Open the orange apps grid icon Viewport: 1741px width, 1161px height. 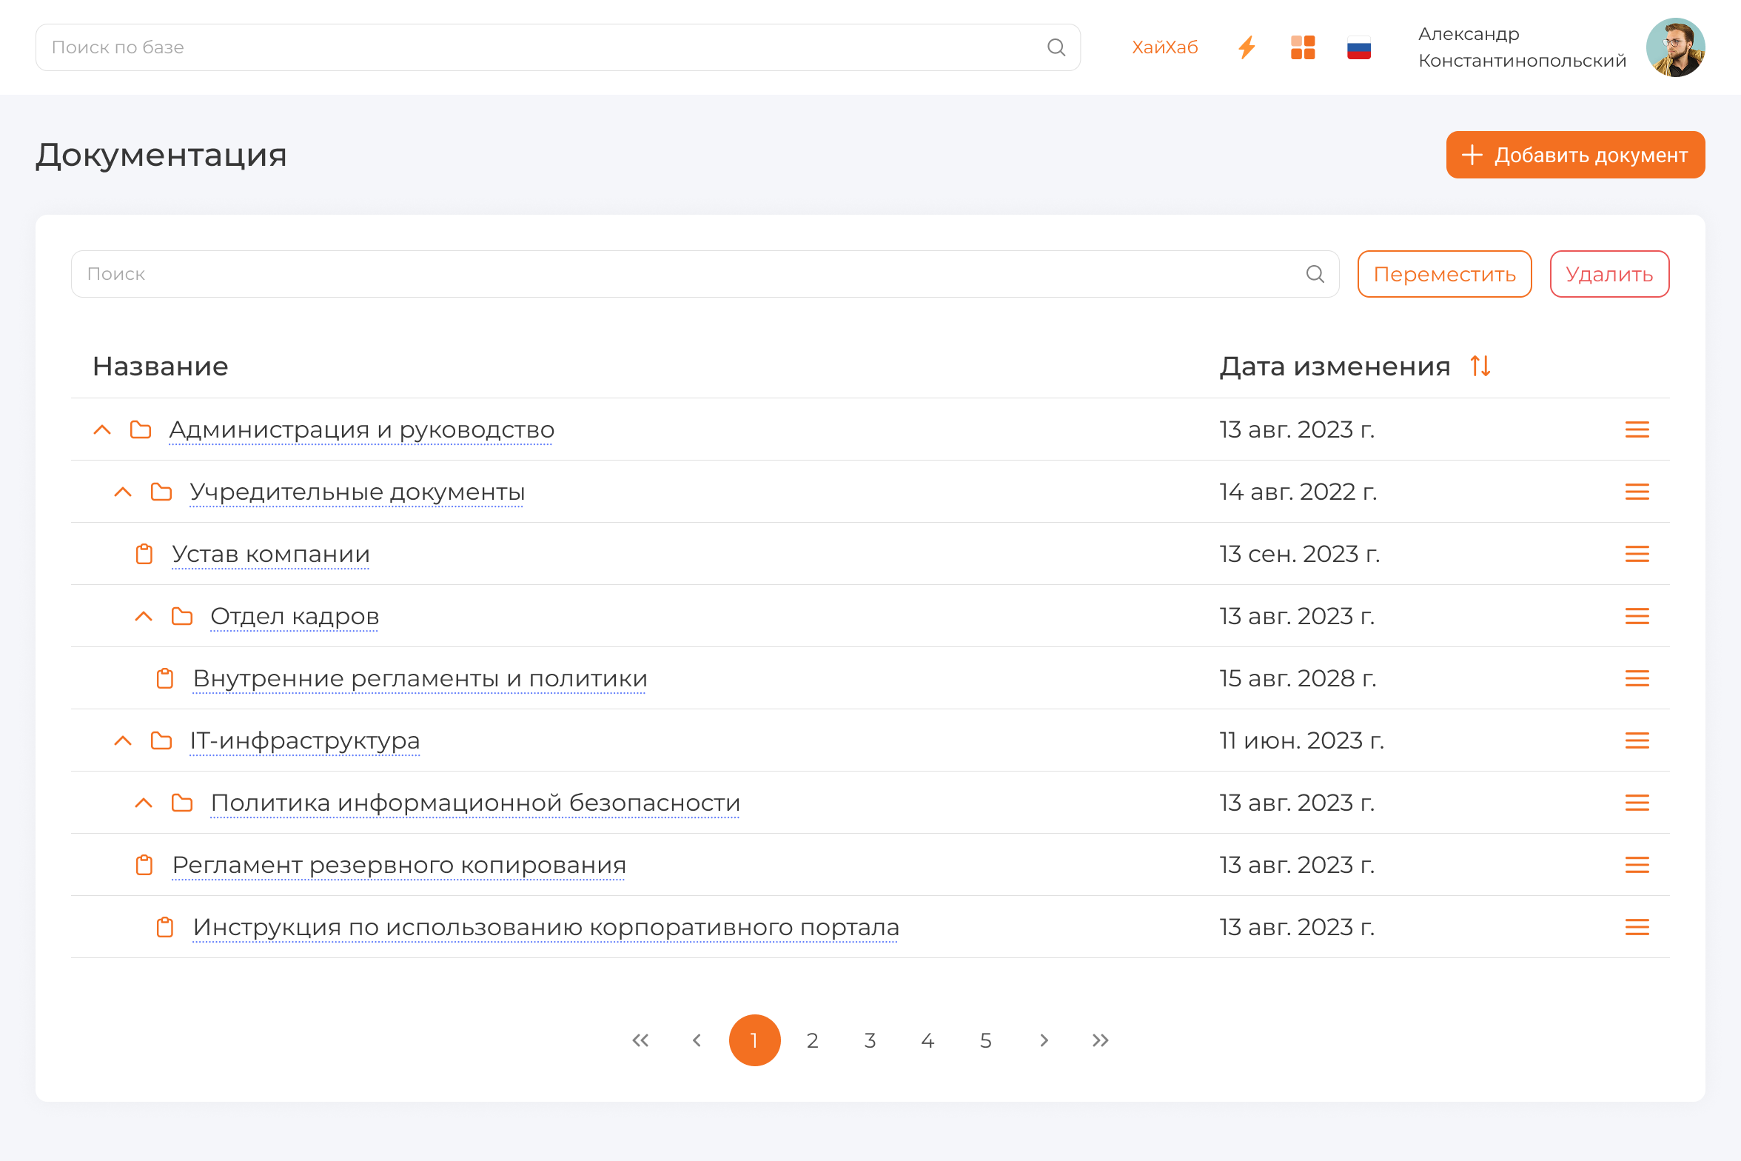click(x=1303, y=47)
